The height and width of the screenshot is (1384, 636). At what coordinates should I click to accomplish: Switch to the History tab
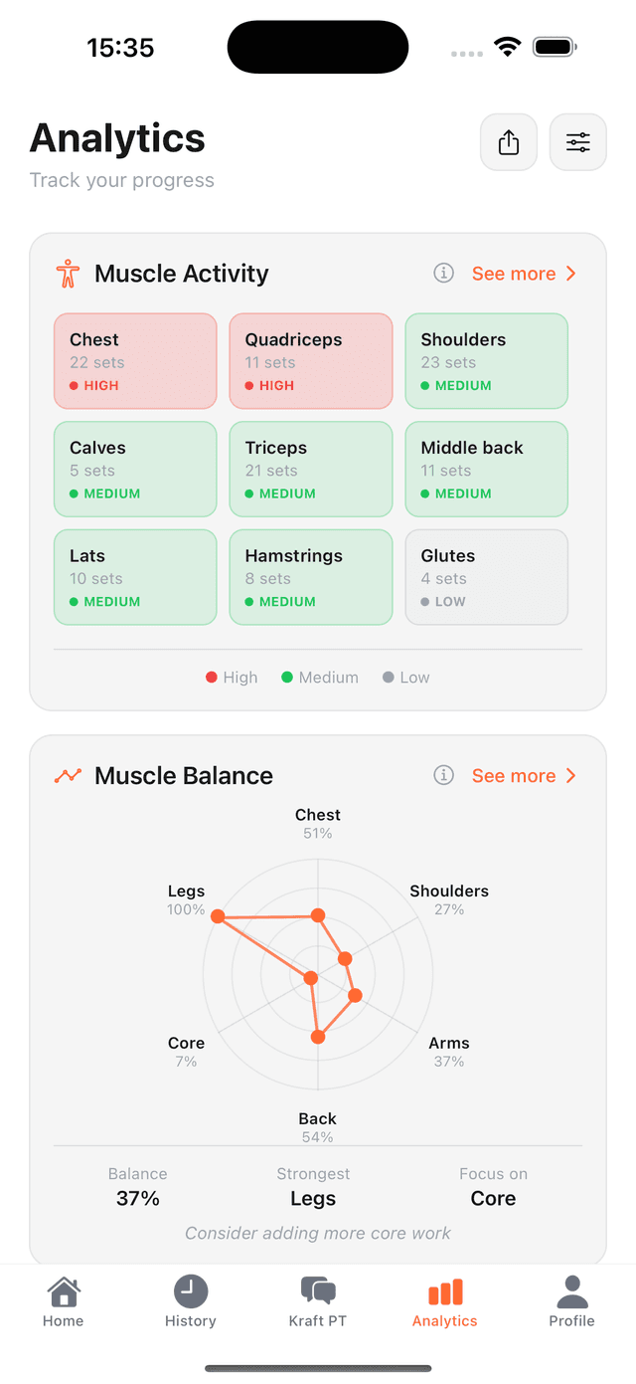(x=190, y=1290)
